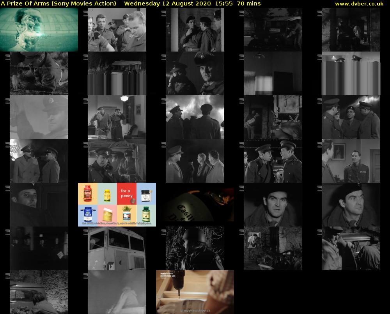Viewport: 390px width, 314px height.
Task: Open the dark truck at night frame, top row
Action: click(x=273, y=30)
